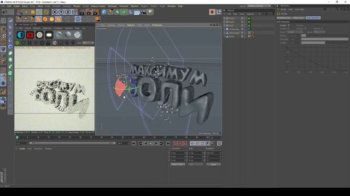Select the Scale tool in the top toolbar
The height and width of the screenshot is (196, 350).
33,12
